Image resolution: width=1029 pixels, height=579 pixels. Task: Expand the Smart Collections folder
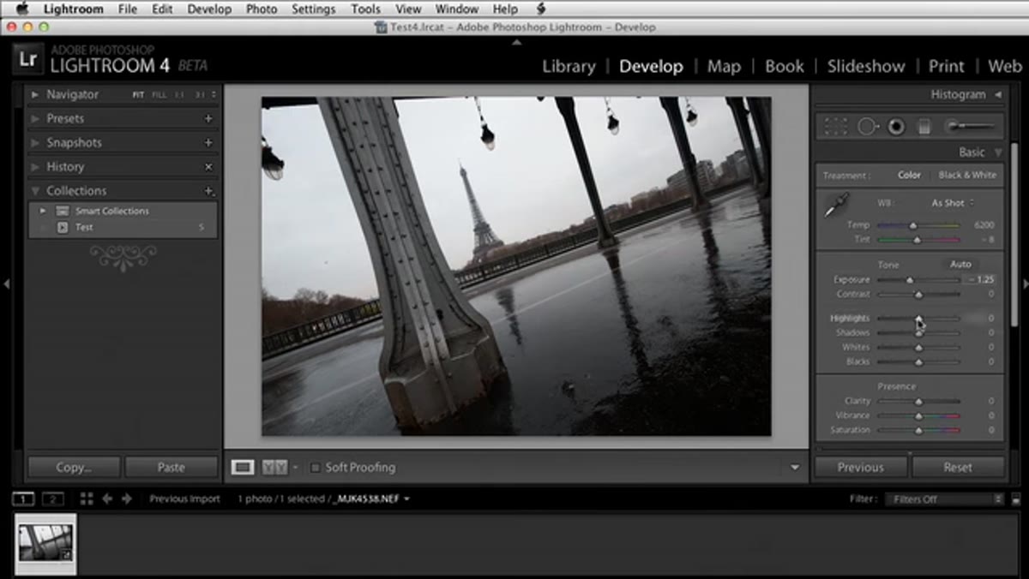pos(41,211)
